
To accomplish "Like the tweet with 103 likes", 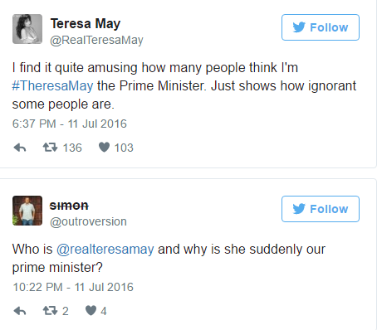I will [x=104, y=147].
